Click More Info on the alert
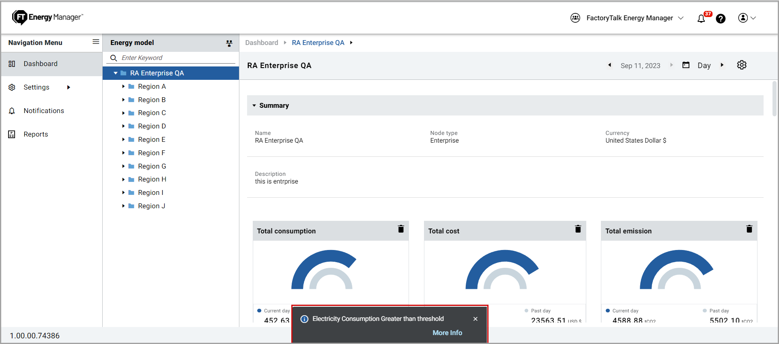Image resolution: width=779 pixels, height=344 pixels. click(447, 333)
